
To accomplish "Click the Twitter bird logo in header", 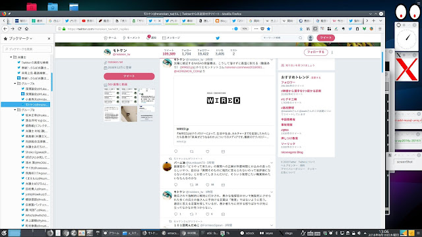I will [218, 38].
